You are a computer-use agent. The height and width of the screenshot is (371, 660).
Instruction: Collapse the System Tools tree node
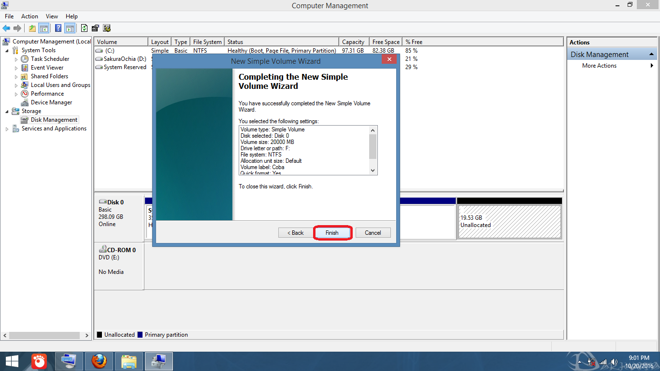tap(7, 50)
